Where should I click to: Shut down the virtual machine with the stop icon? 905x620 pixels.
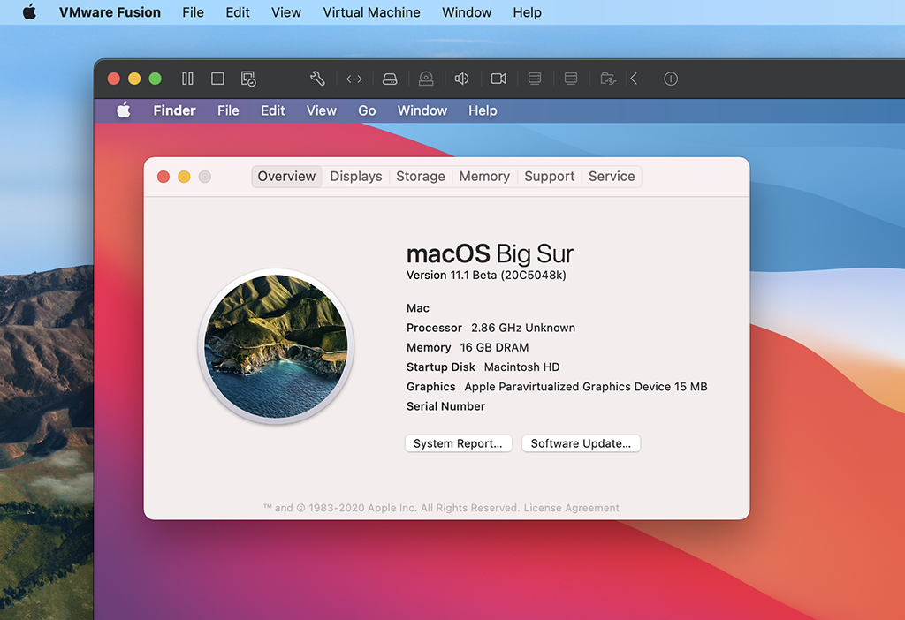click(217, 78)
